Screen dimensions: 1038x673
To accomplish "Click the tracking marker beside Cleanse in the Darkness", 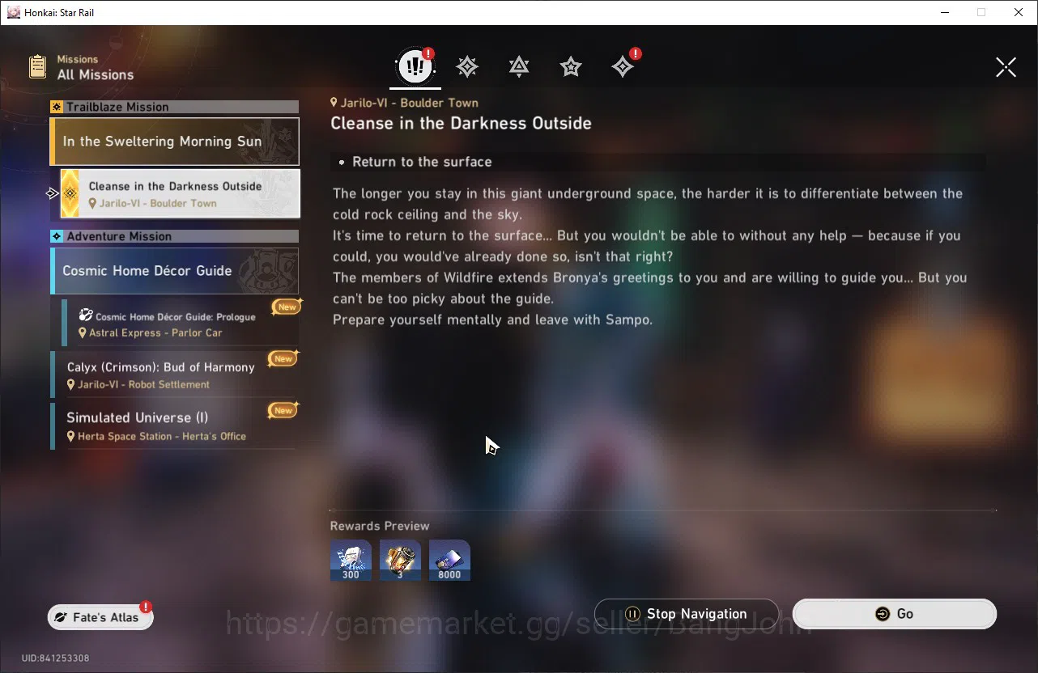I will pyautogui.click(x=53, y=193).
